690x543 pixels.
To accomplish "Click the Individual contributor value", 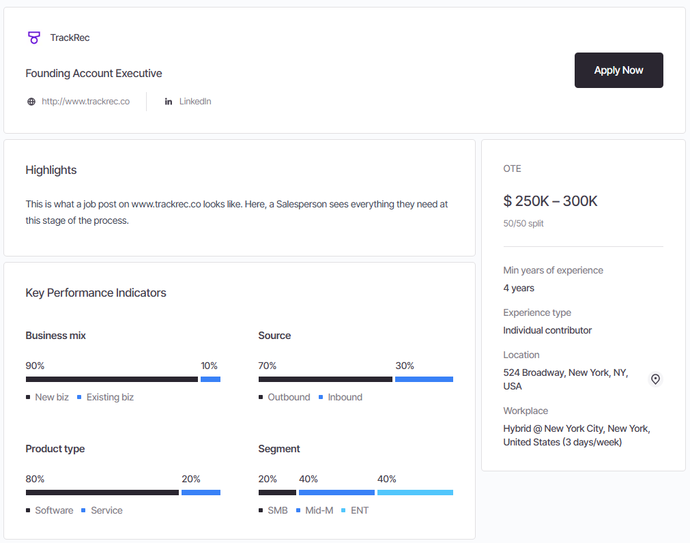I will [x=547, y=330].
